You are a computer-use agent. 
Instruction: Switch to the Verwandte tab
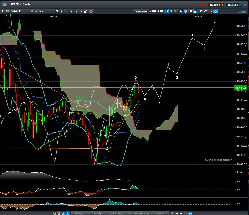tap(141, 11)
